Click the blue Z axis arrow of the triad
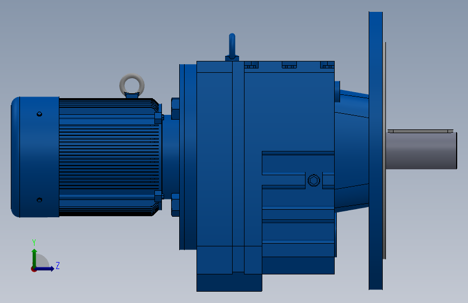 (45, 268)
